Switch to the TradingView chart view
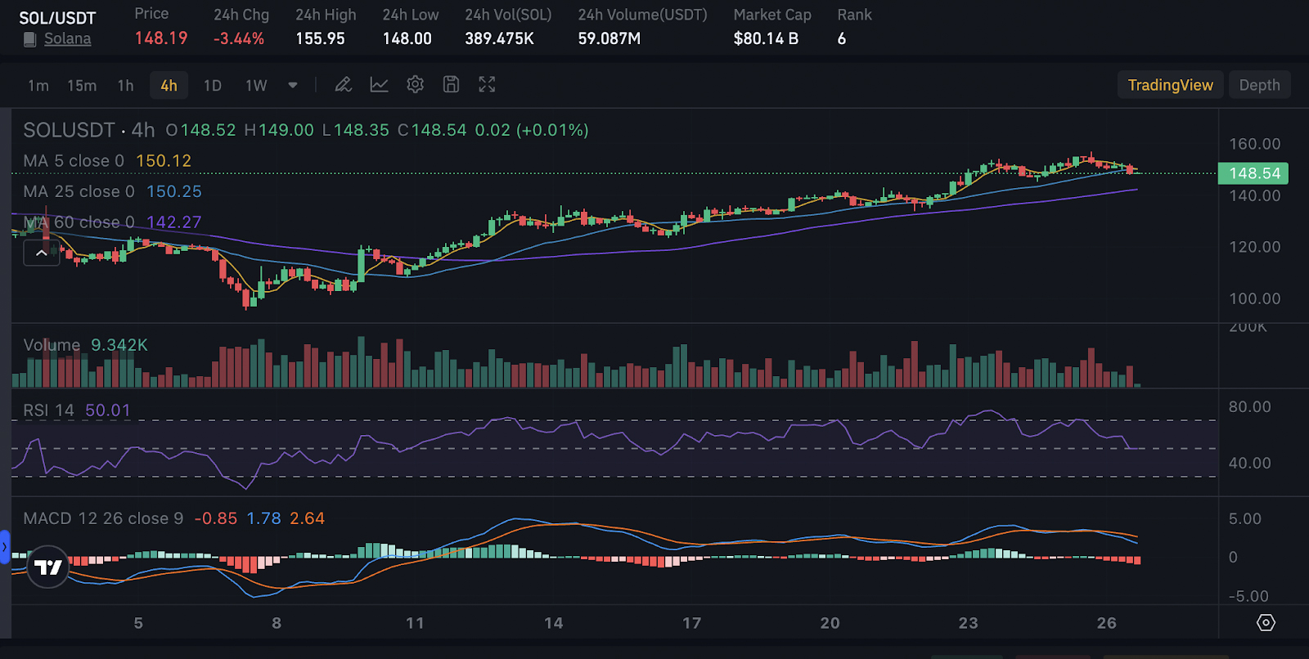The image size is (1309, 659). [x=1170, y=85]
